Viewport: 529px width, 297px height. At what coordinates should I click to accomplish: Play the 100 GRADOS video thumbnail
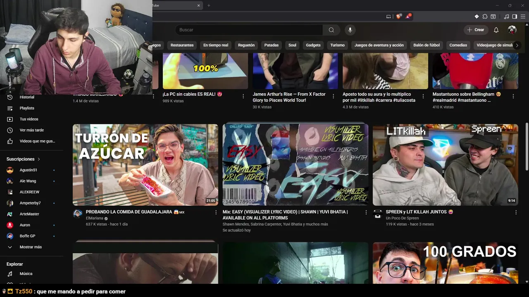[x=445, y=263]
